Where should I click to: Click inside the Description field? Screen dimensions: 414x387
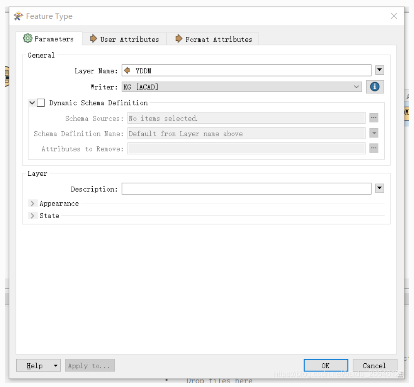[246, 188]
